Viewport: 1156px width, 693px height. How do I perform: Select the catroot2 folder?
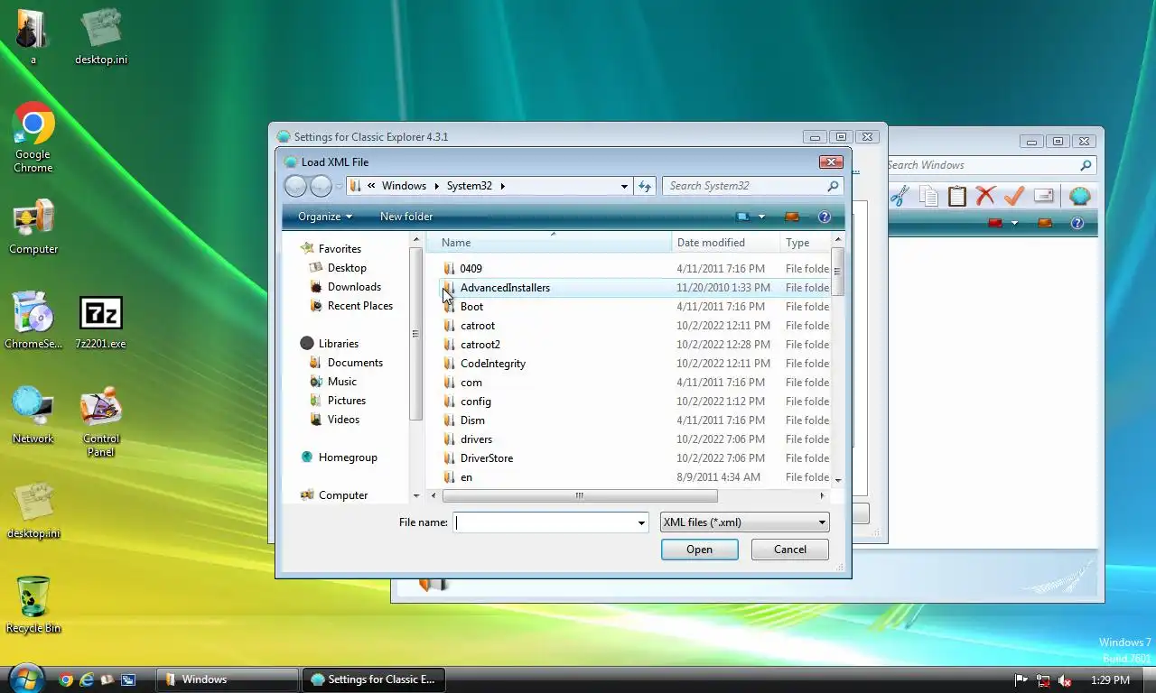(480, 345)
